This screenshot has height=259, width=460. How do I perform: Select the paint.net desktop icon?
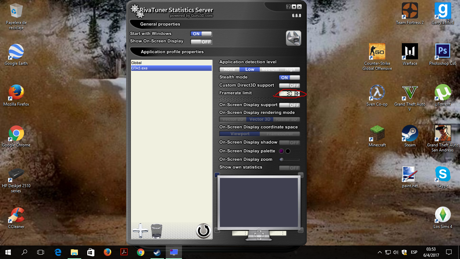(x=410, y=177)
